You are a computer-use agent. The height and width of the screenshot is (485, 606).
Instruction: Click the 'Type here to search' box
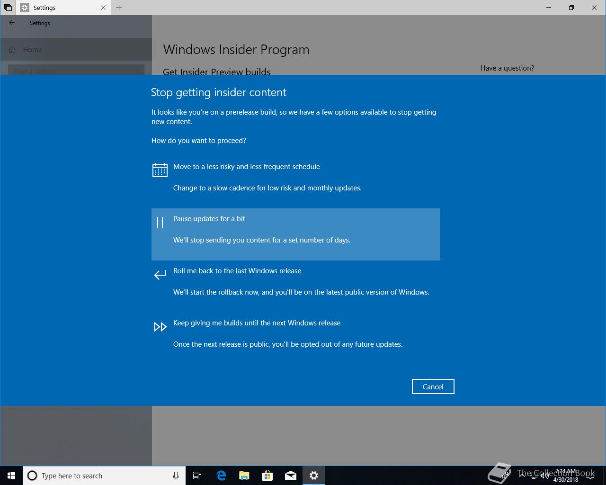tap(104, 476)
